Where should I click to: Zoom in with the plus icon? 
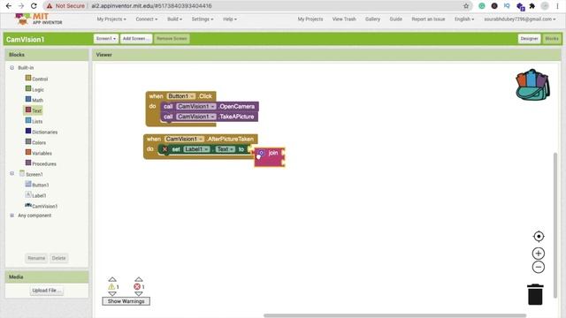click(x=539, y=254)
